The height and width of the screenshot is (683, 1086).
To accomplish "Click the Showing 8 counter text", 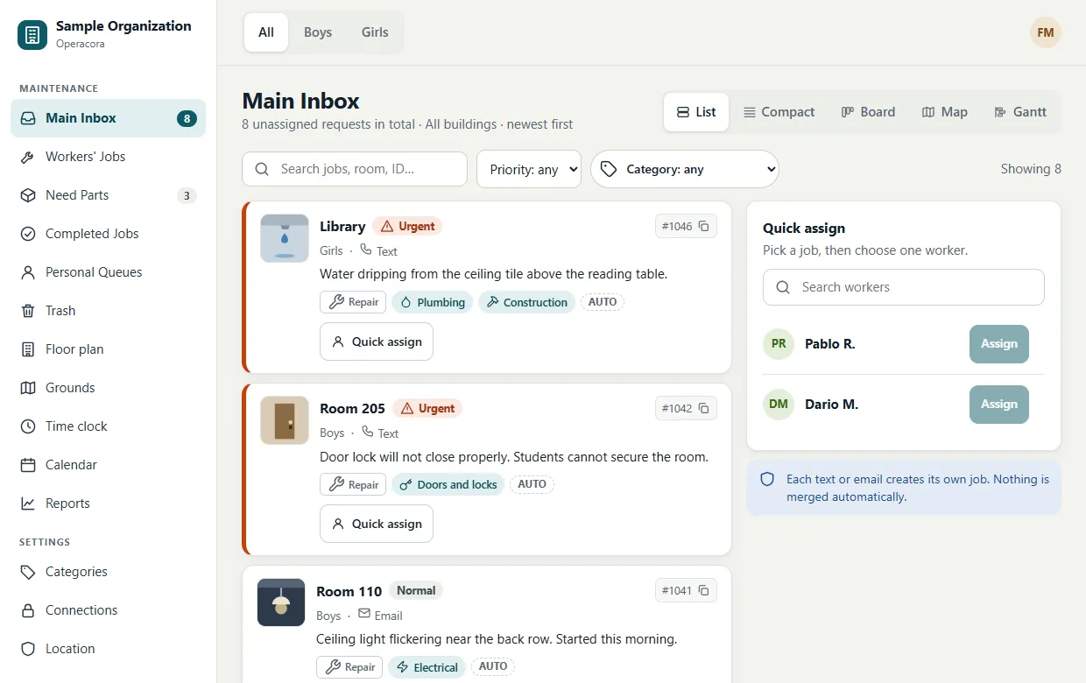I will click(x=1031, y=169).
